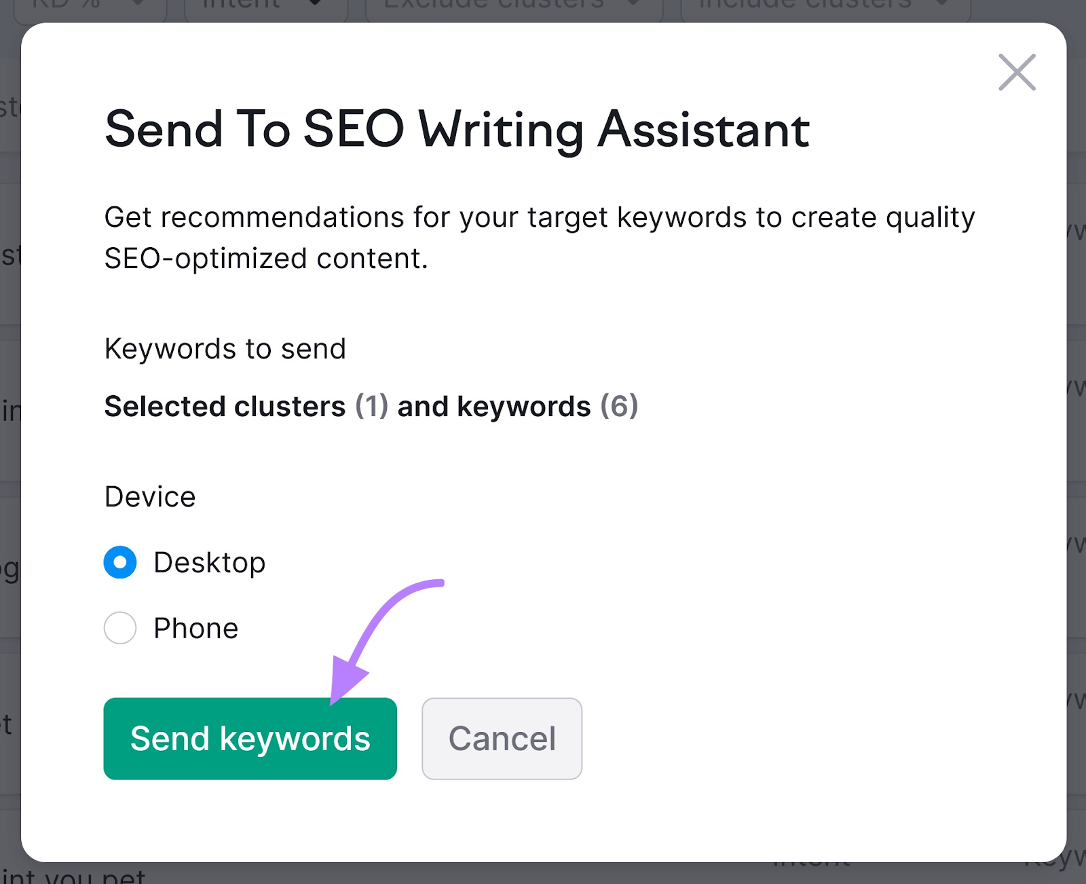
Task: Click the 'Keywords to send' label
Action: coord(225,349)
